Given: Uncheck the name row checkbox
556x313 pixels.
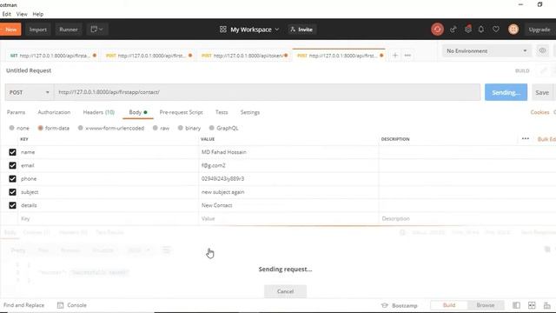Looking at the screenshot, I should (x=12, y=152).
